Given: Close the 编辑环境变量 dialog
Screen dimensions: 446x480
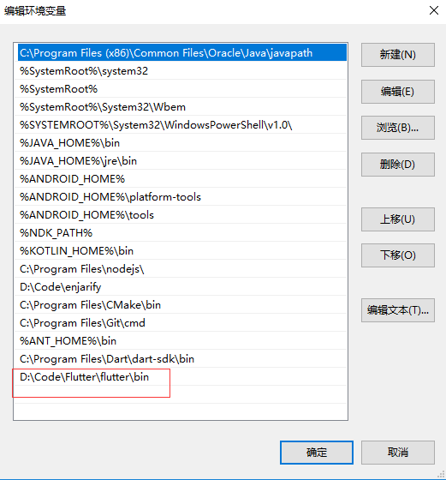Looking at the screenshot, I should click(x=434, y=10).
